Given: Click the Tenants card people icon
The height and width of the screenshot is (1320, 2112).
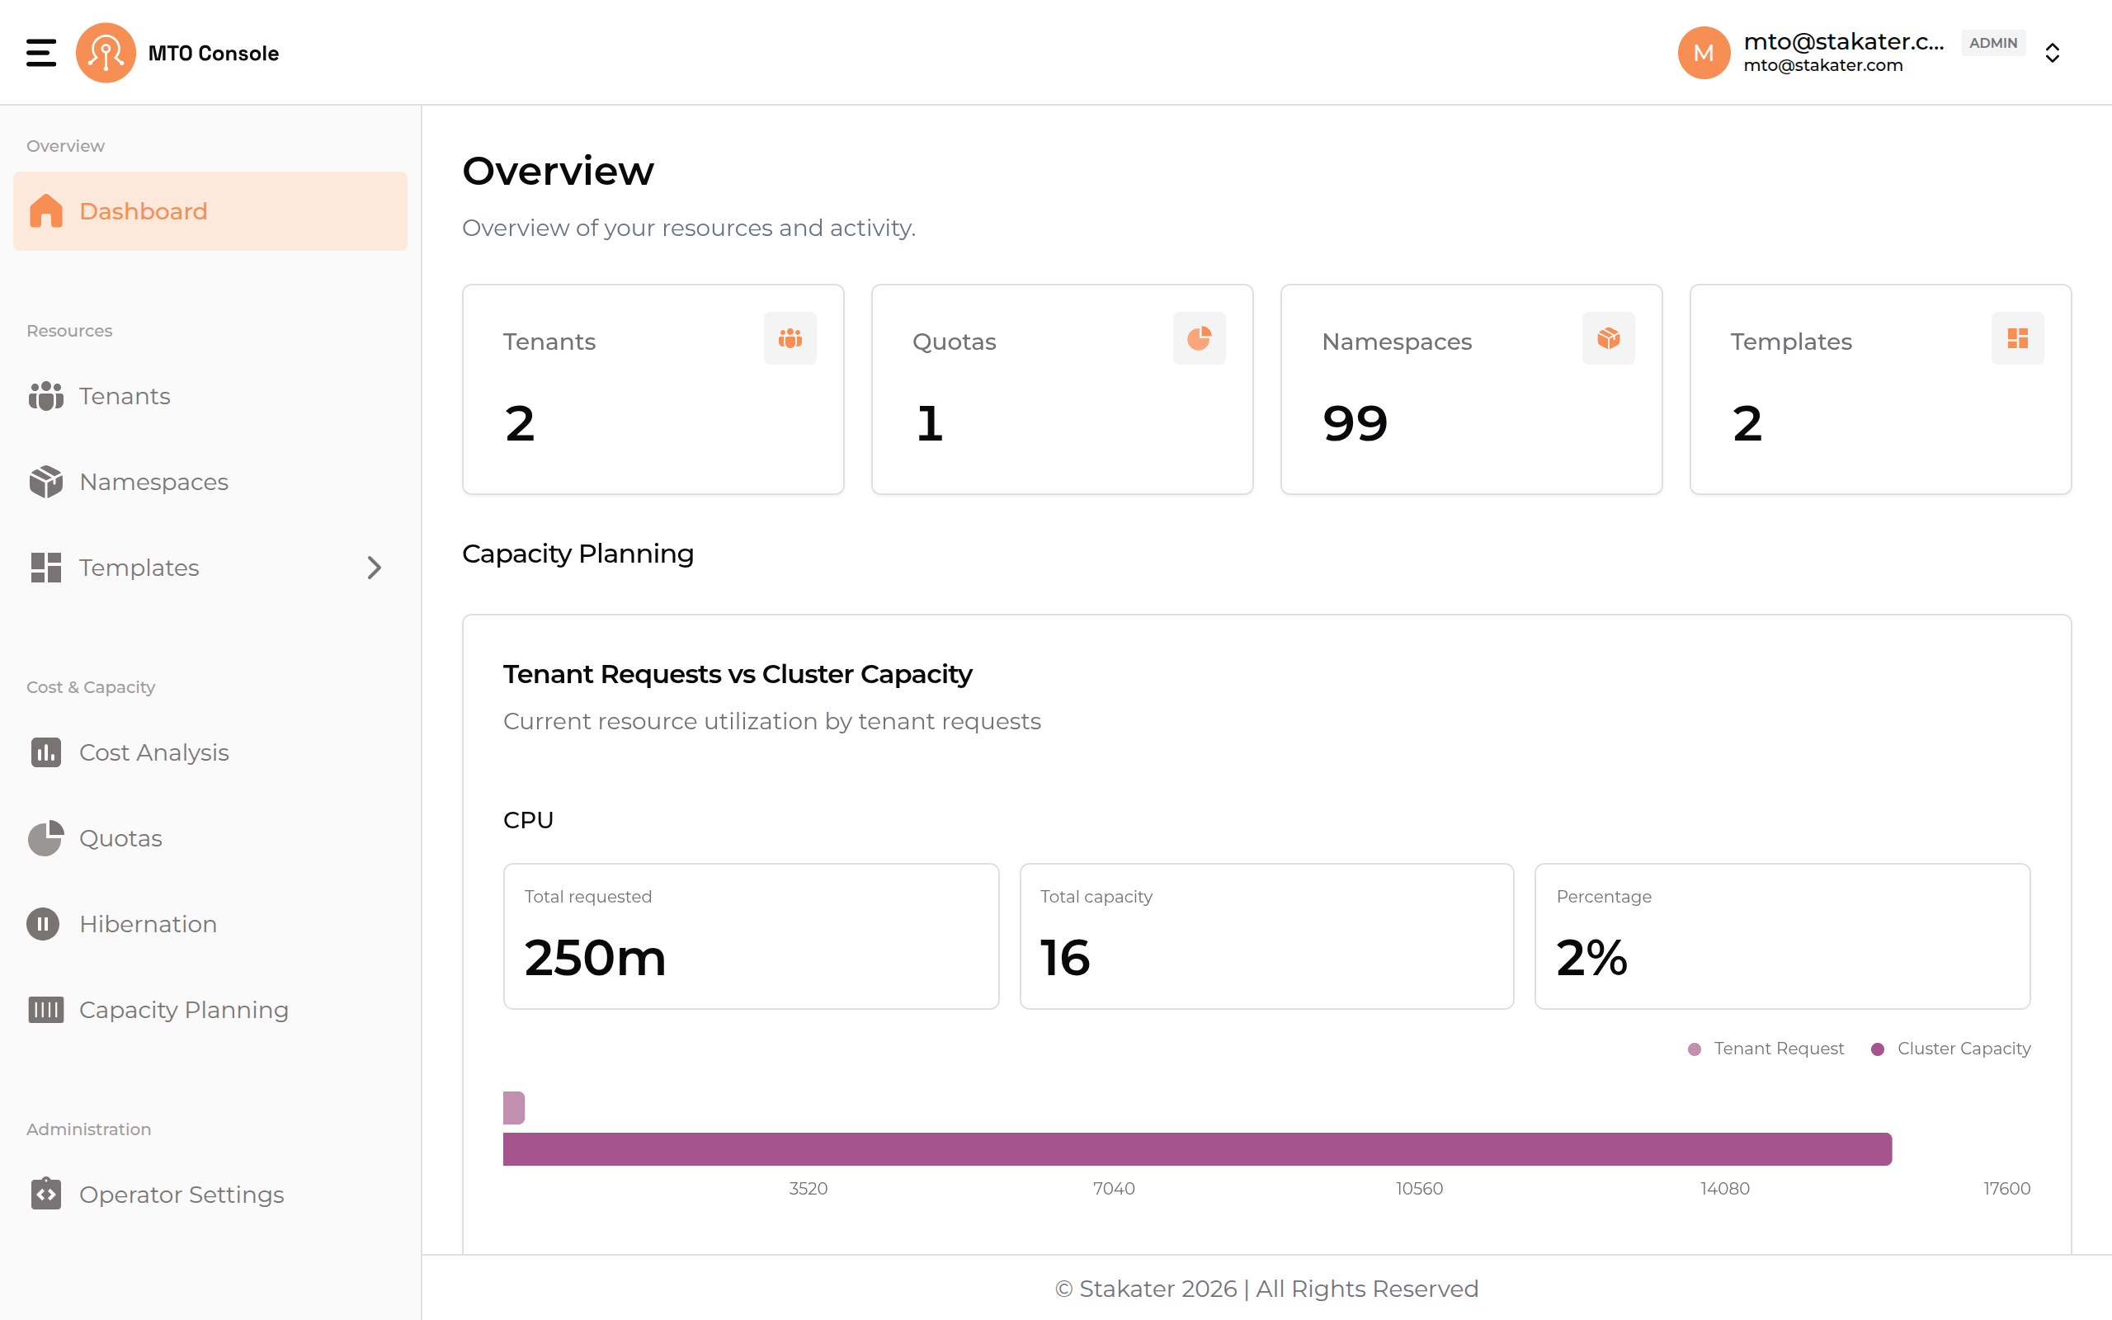Looking at the screenshot, I should tap(790, 338).
